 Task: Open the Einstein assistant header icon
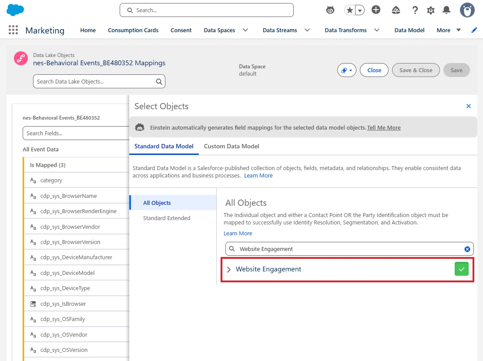330,10
